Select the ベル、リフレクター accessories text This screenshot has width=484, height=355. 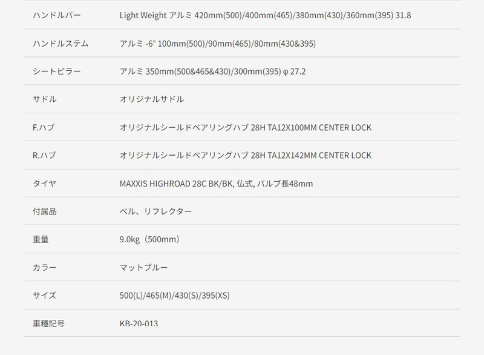coord(155,211)
